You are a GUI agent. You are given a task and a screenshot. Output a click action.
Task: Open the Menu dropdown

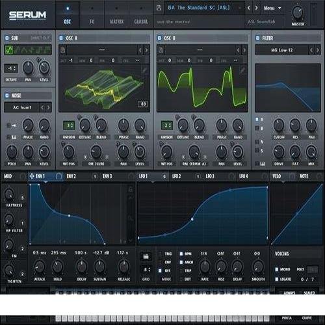tap(272, 8)
